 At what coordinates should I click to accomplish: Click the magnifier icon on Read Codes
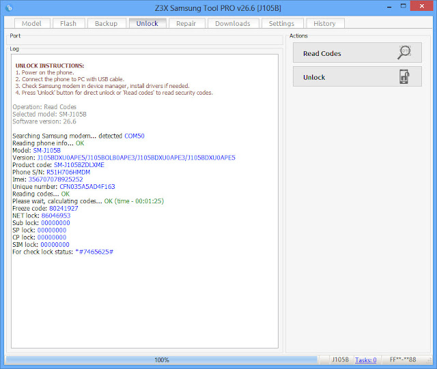tap(404, 52)
